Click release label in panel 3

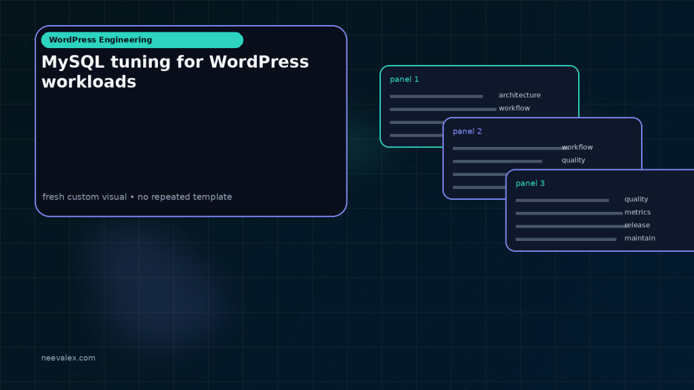point(637,225)
